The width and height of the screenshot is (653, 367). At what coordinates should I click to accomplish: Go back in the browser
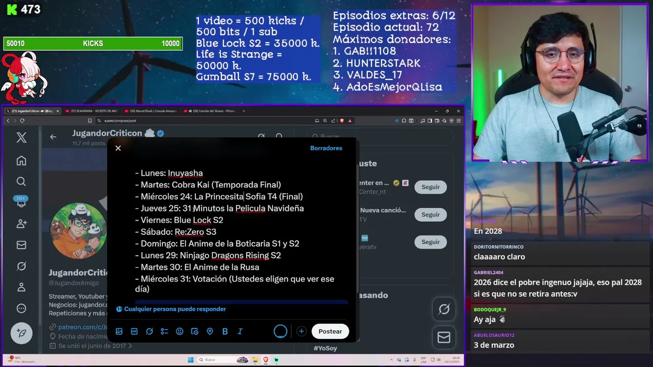pos(8,121)
